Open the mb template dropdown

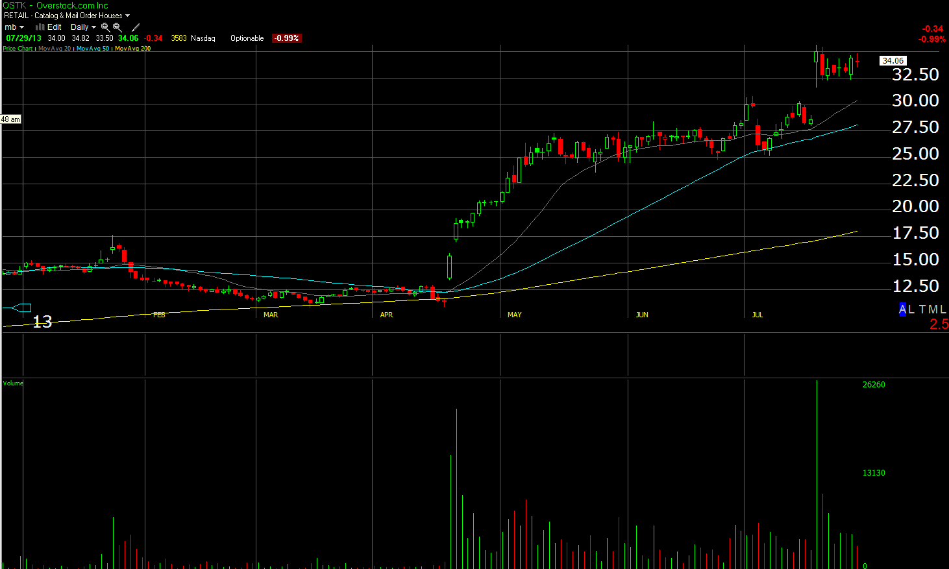click(x=14, y=27)
